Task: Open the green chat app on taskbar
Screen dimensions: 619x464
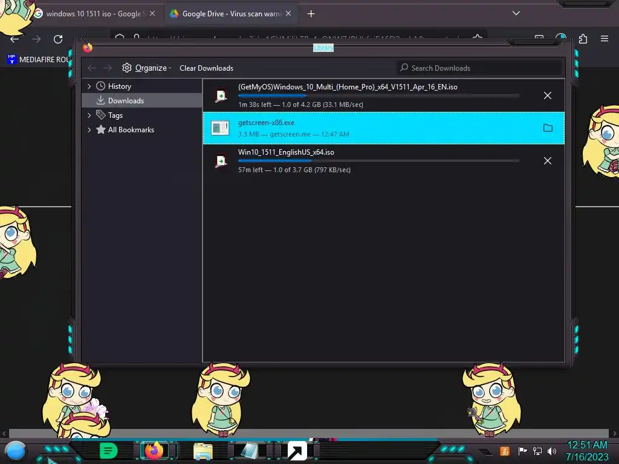Action: 108,451
